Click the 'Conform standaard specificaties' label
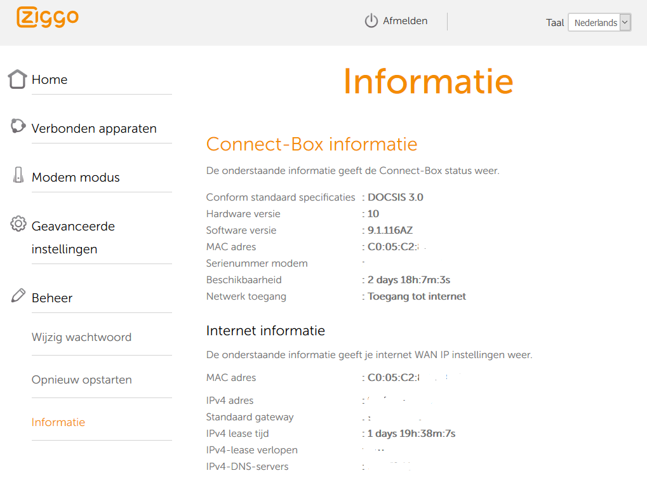Image resolution: width=647 pixels, height=487 pixels. point(281,197)
